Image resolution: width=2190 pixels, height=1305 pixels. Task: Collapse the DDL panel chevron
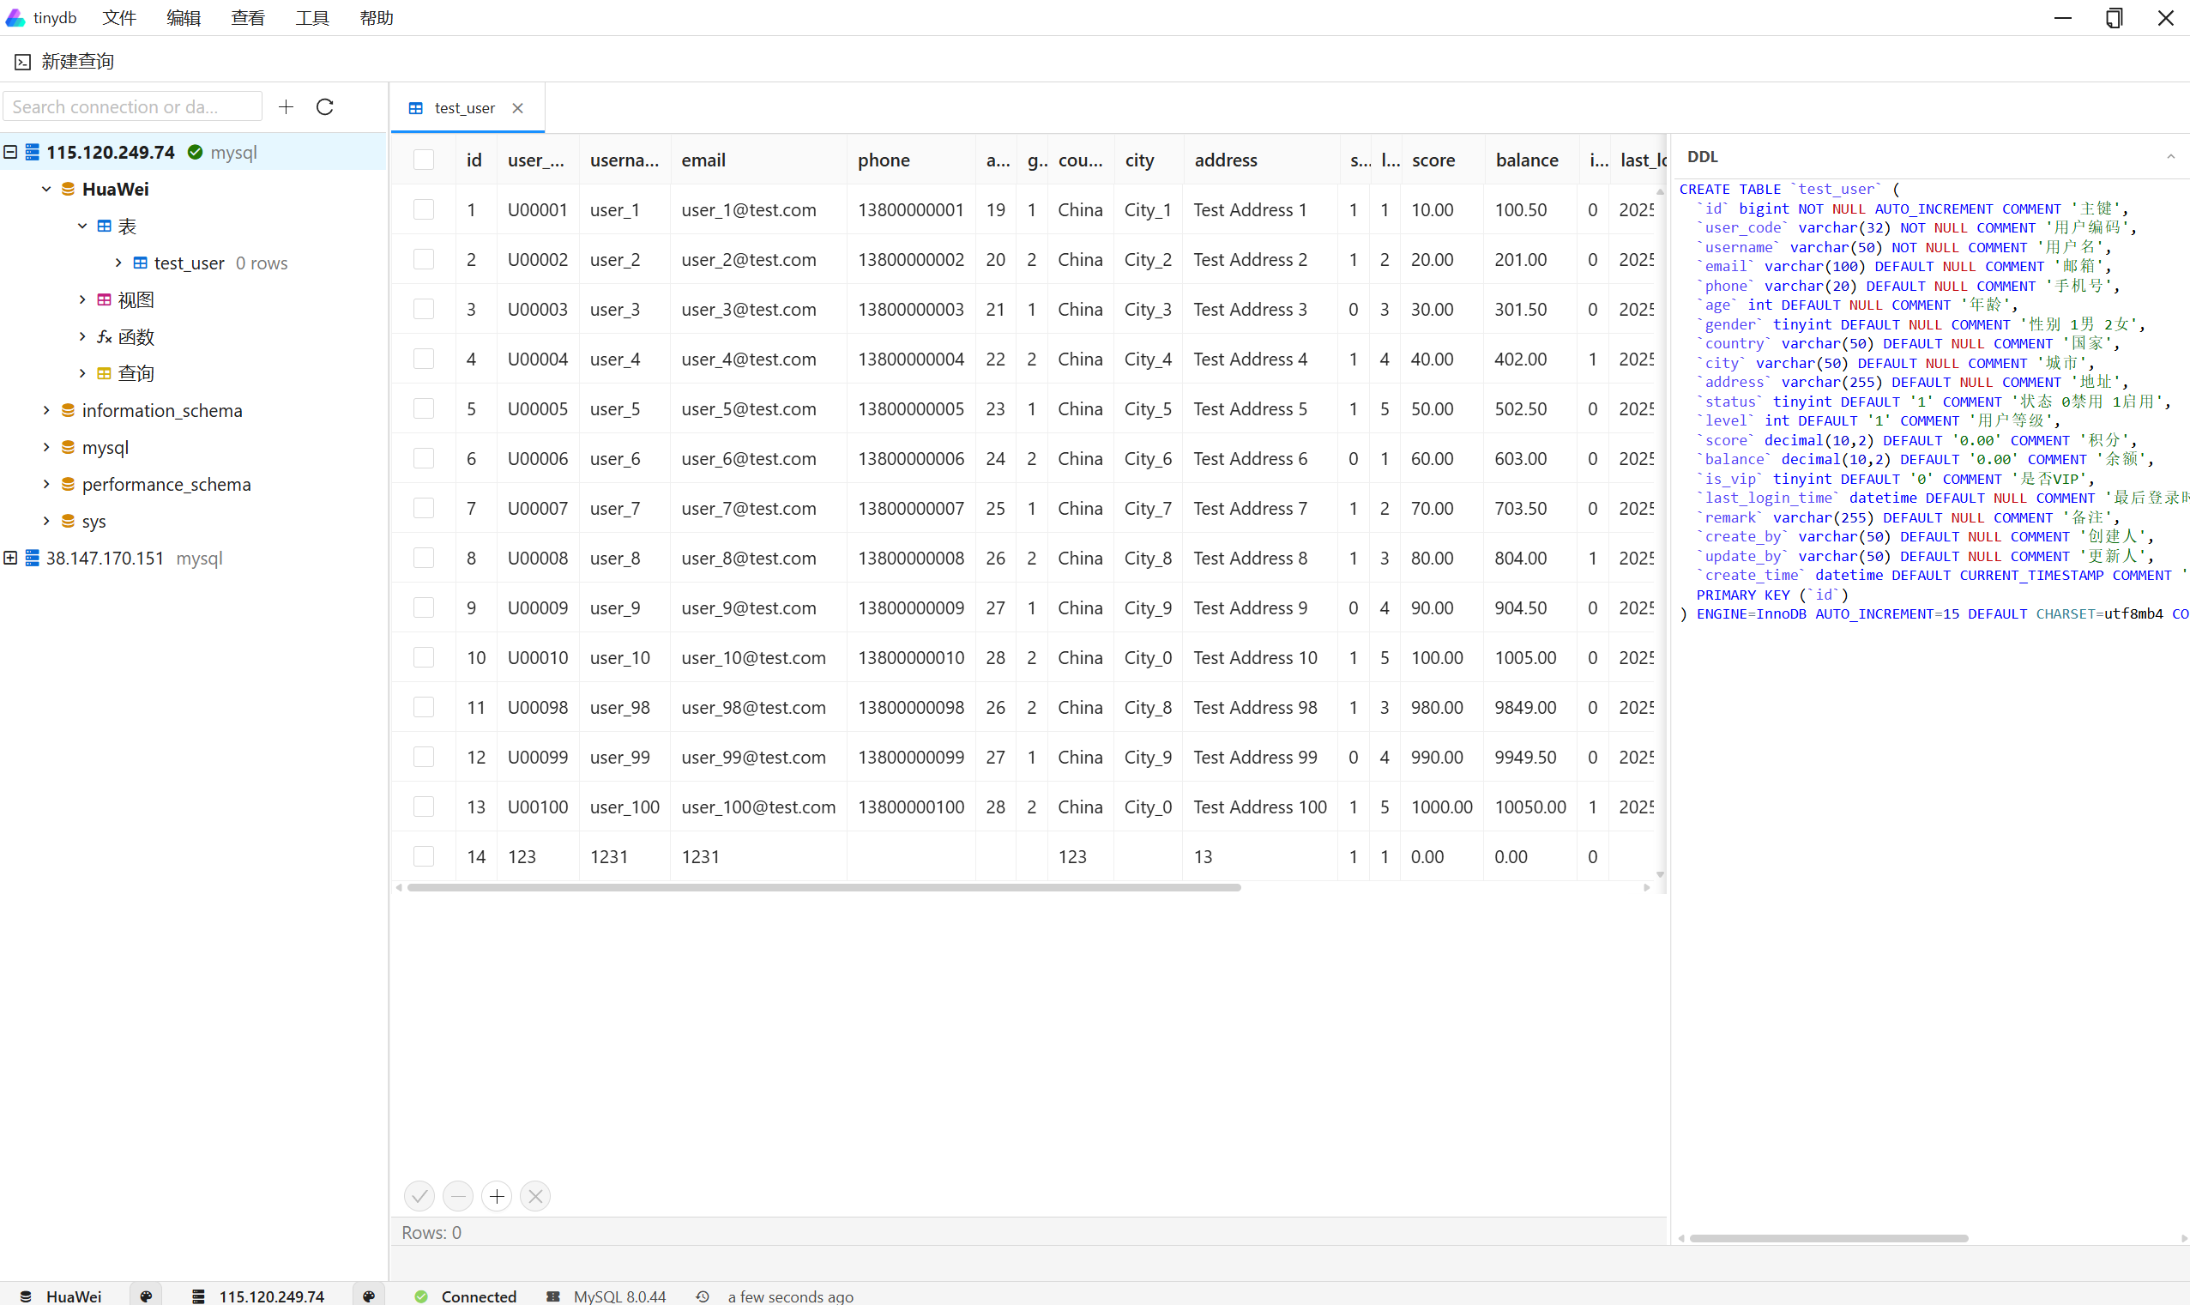point(2169,157)
